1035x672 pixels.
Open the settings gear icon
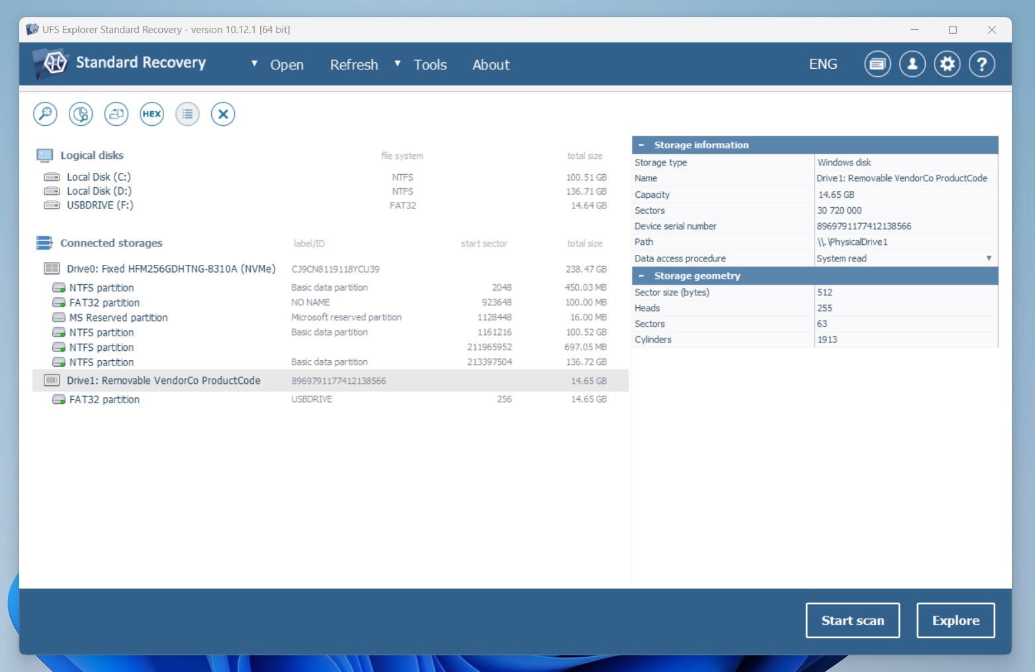point(947,64)
